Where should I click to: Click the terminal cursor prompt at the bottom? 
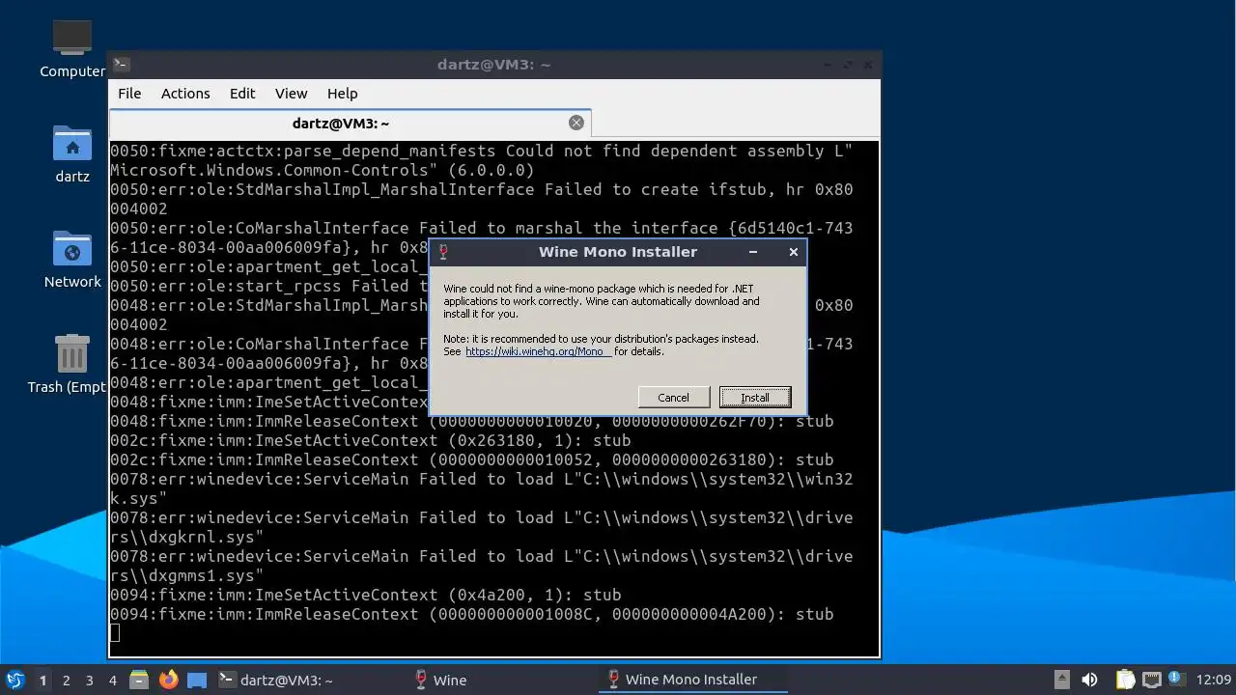(x=115, y=633)
